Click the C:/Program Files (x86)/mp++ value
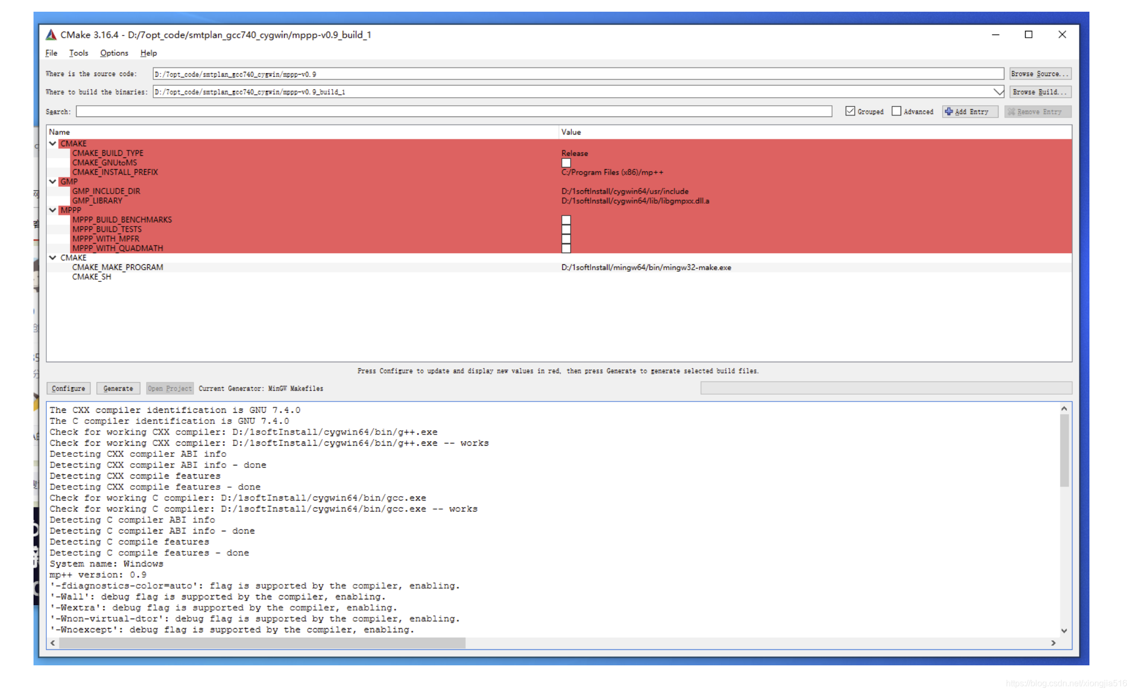This screenshot has height=693, width=1132. click(613, 172)
